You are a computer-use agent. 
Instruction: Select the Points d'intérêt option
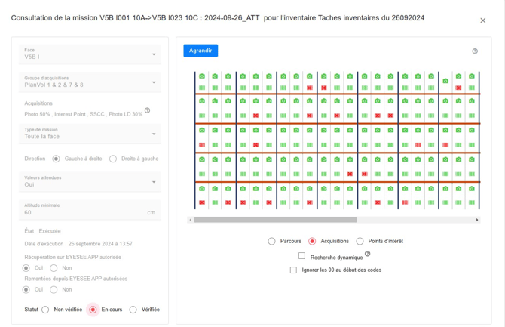(360, 242)
